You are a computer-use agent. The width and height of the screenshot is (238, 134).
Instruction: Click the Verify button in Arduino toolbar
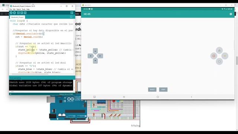[x=11, y=13]
